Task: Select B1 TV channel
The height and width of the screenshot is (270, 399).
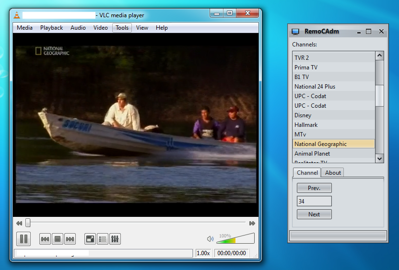Action: click(x=334, y=77)
